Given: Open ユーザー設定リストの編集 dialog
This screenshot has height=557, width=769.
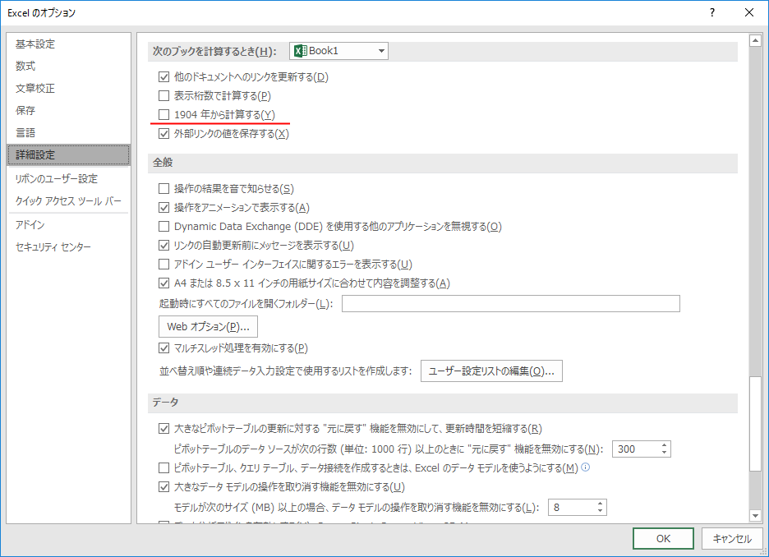Looking at the screenshot, I should coord(491,371).
